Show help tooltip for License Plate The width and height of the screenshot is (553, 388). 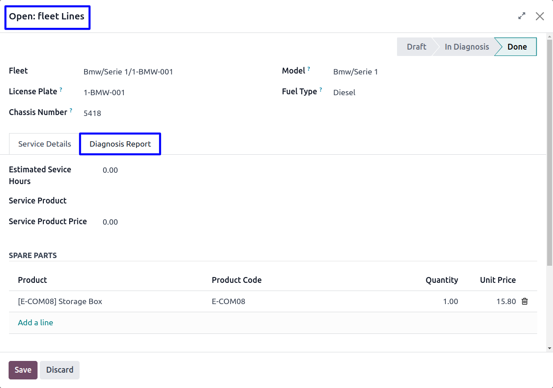61,90
